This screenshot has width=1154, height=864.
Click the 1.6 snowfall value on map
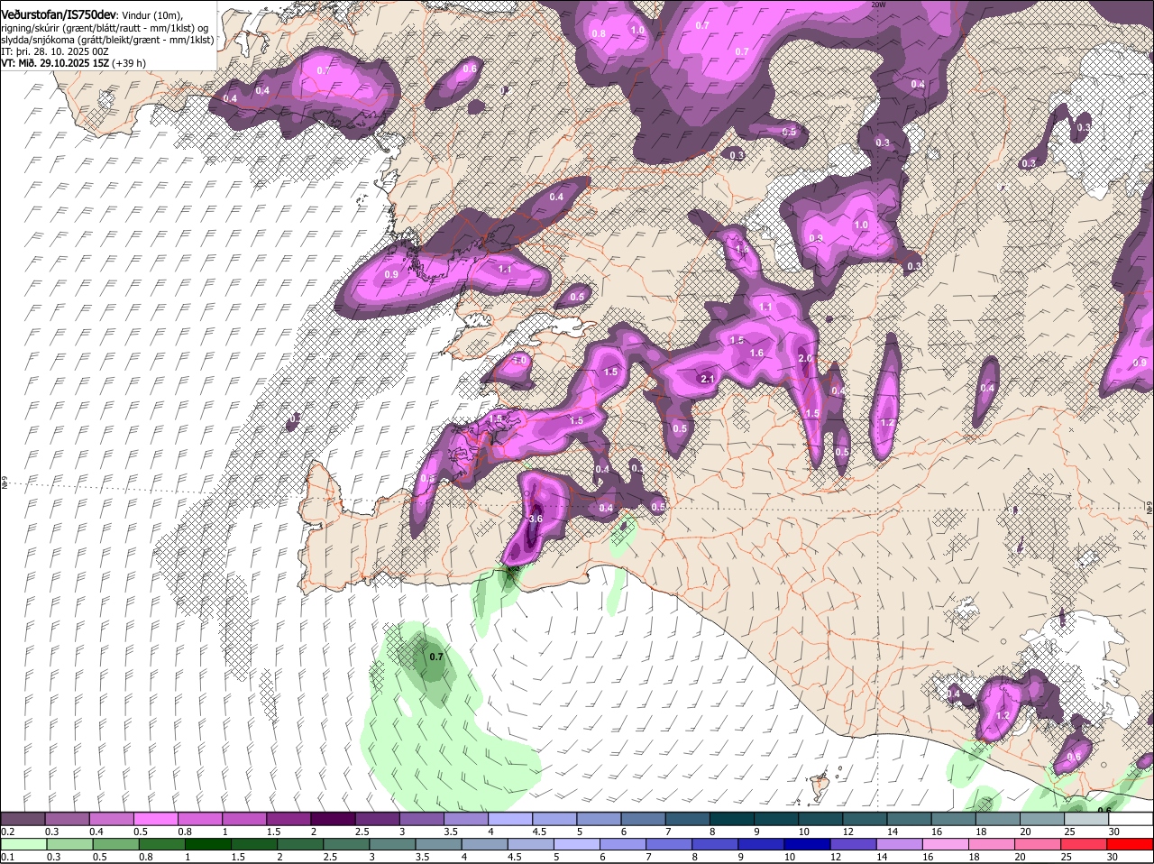point(756,353)
